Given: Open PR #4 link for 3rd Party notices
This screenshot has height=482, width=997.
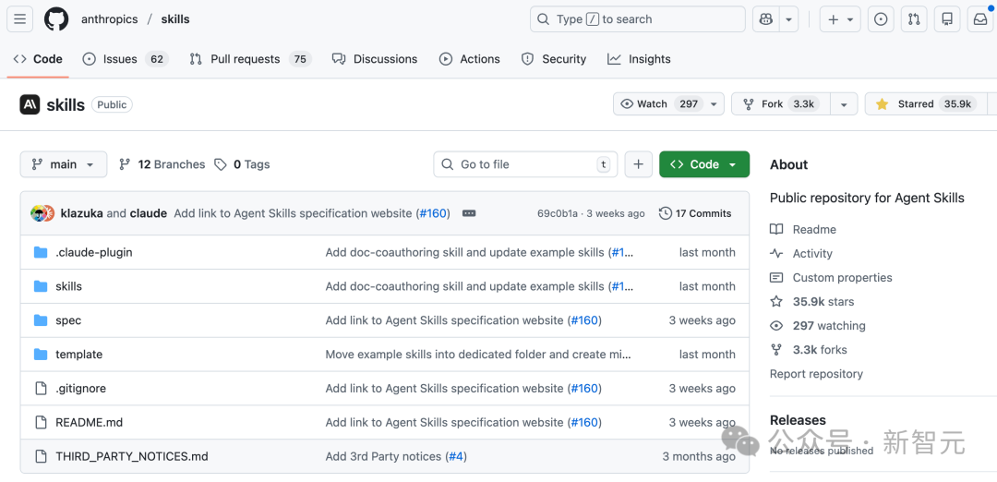Looking at the screenshot, I should 456,456.
